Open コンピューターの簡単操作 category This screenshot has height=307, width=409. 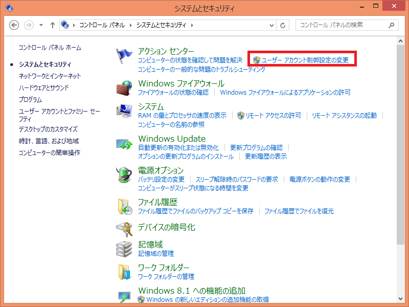(x=49, y=152)
